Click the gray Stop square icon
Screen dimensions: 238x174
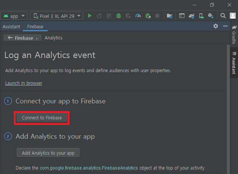tap(157, 16)
